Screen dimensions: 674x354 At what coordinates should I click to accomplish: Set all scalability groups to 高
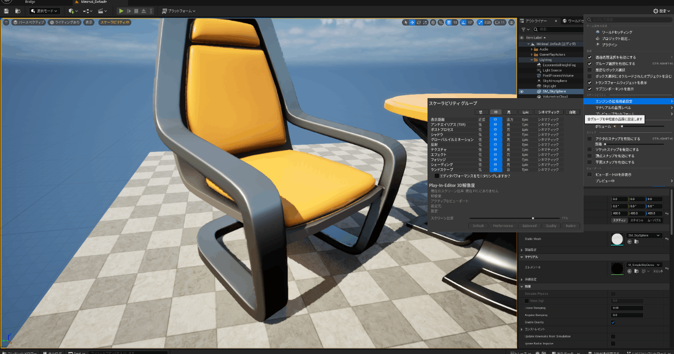tap(509, 112)
